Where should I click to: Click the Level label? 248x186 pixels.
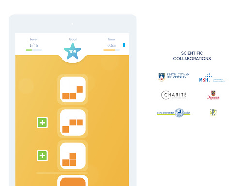[33, 39]
